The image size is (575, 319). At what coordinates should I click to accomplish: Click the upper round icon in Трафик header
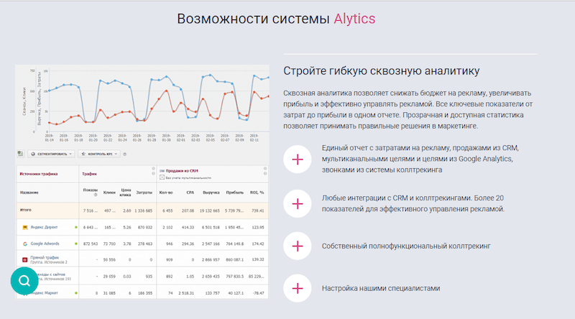pos(153,169)
